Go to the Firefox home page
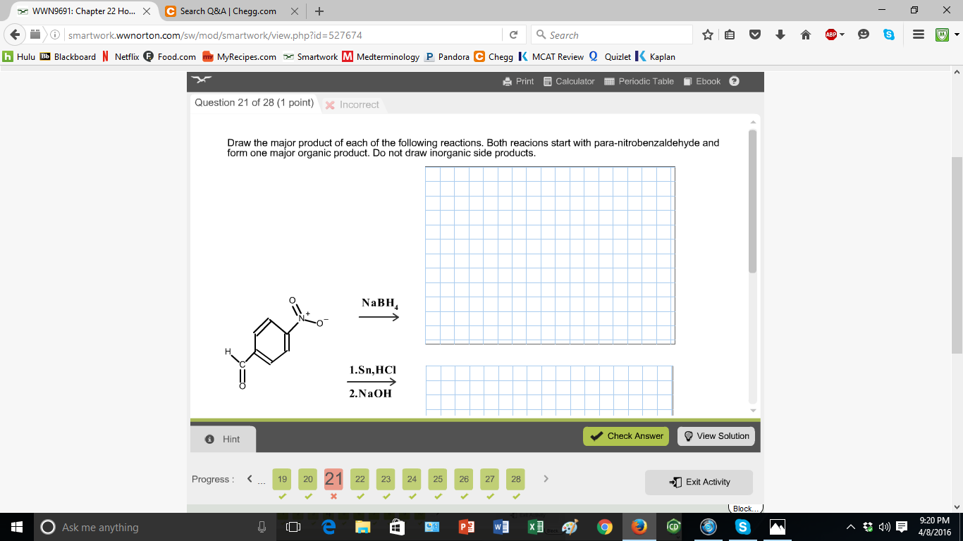963x541 pixels. 805,35
